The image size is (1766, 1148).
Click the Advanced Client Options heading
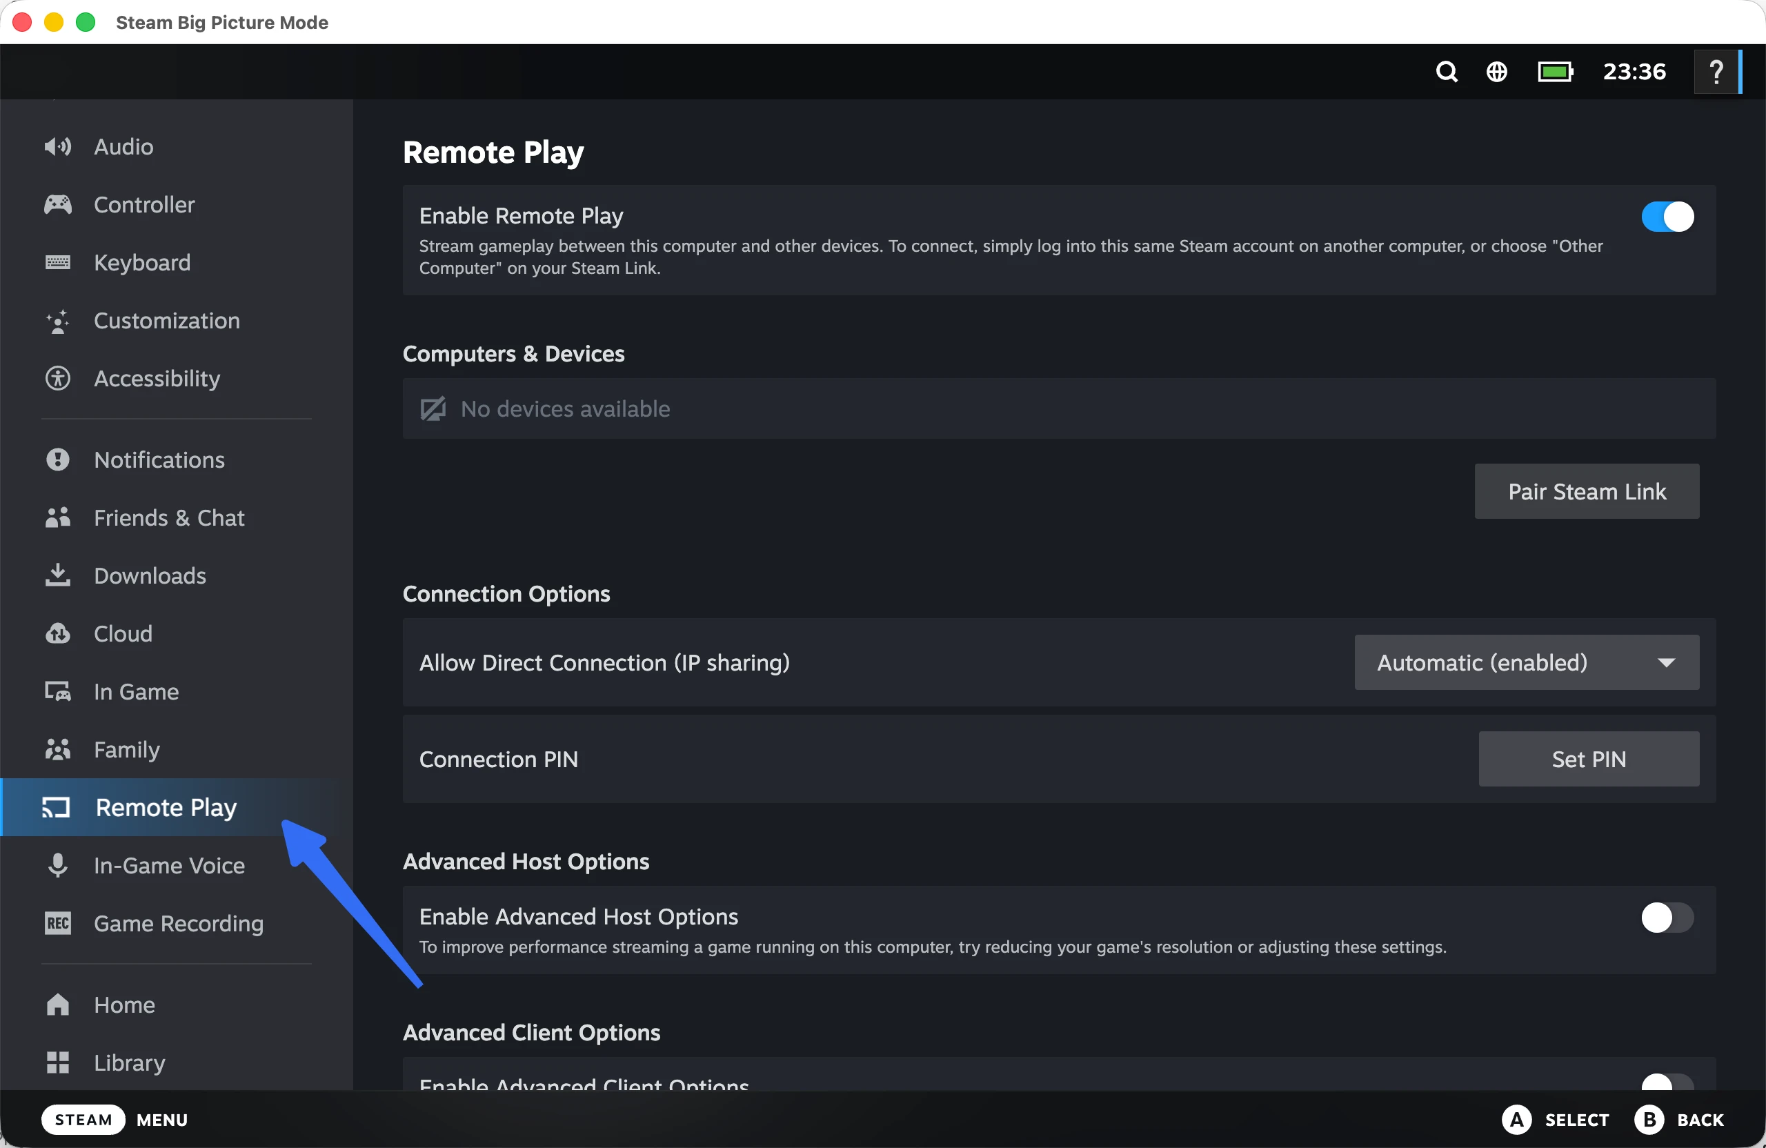point(531,1032)
